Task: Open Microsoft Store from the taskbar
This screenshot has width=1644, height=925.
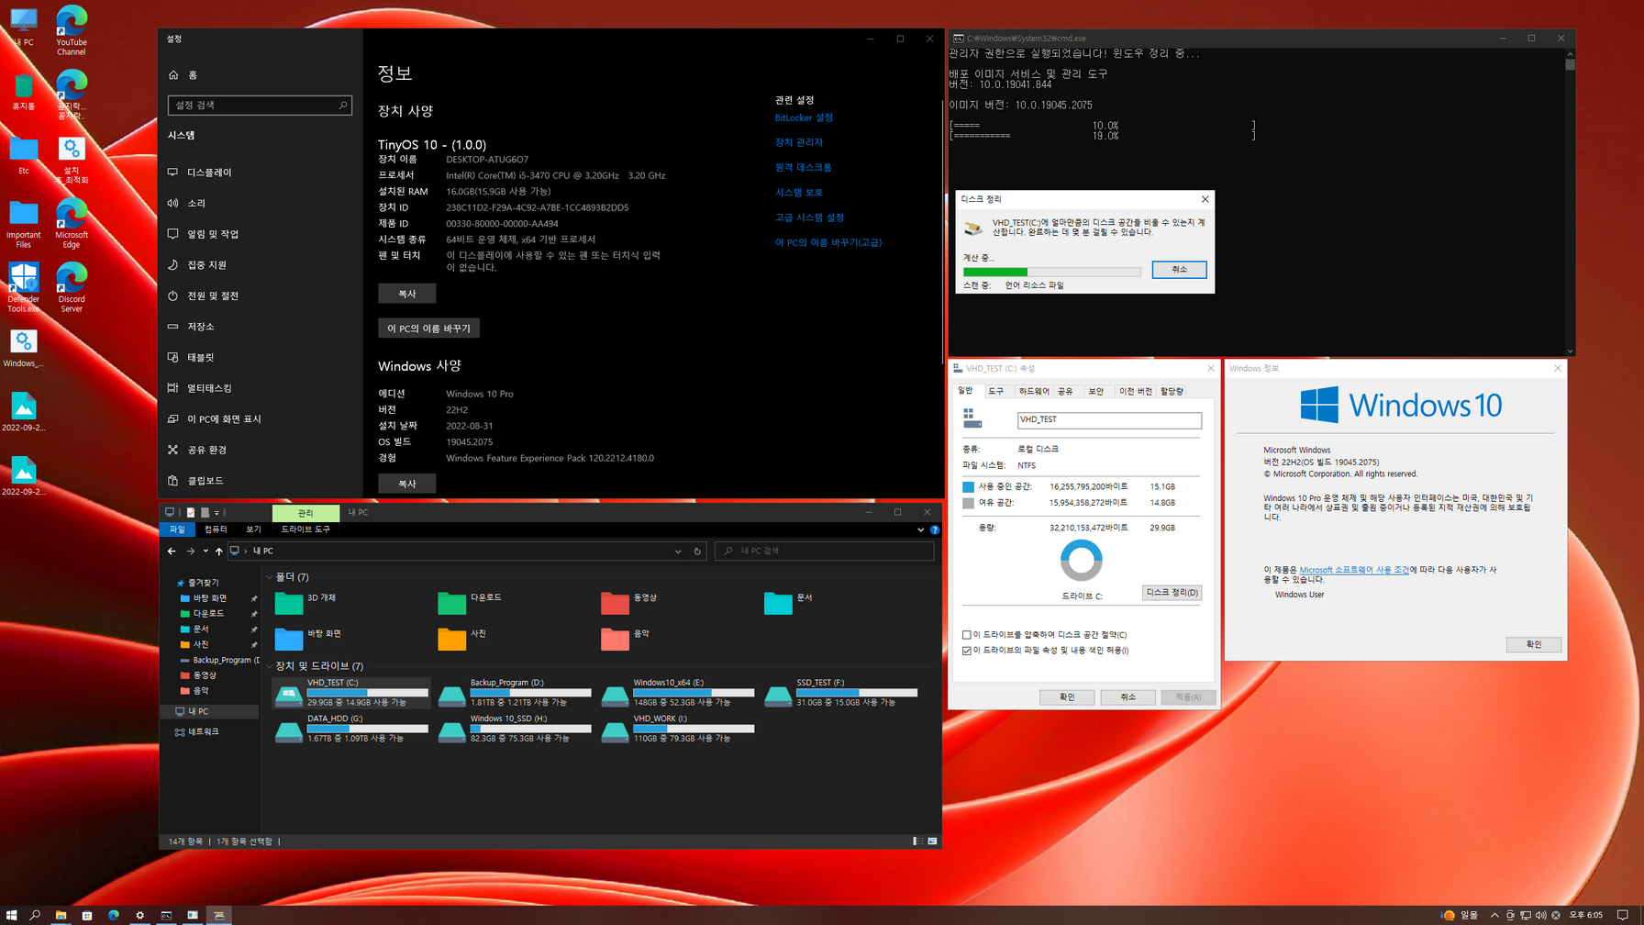Action: pos(87,915)
